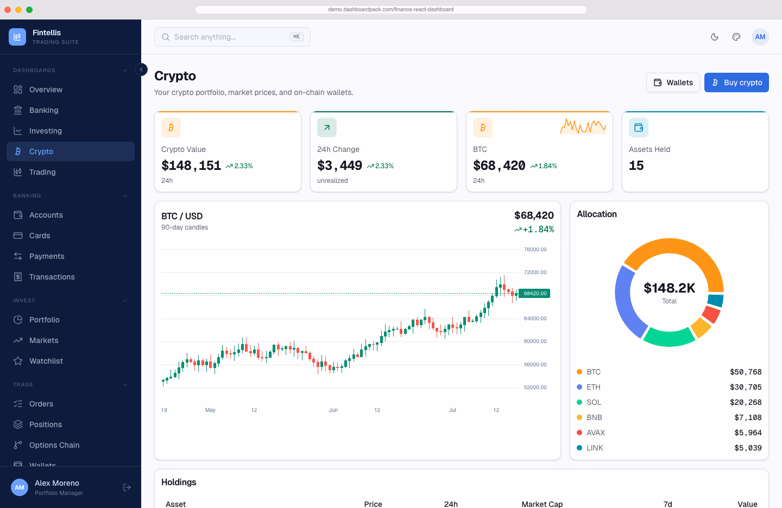This screenshot has height=508, width=782.
Task: Click the Portfolio pie icon
Action: click(x=18, y=320)
